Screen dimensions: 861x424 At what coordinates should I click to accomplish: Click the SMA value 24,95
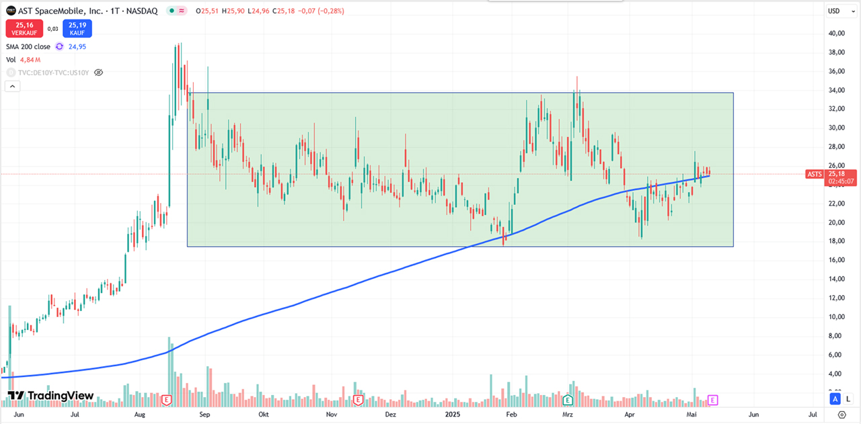[x=77, y=46]
